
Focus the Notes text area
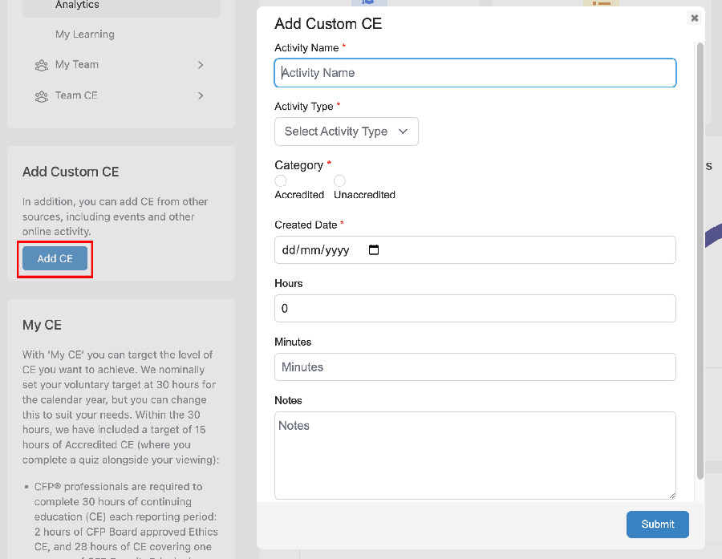coord(475,456)
